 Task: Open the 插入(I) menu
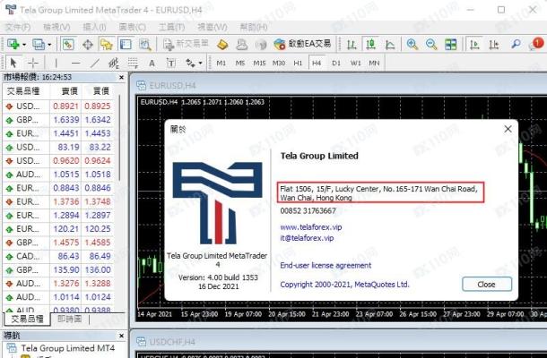tap(94, 27)
